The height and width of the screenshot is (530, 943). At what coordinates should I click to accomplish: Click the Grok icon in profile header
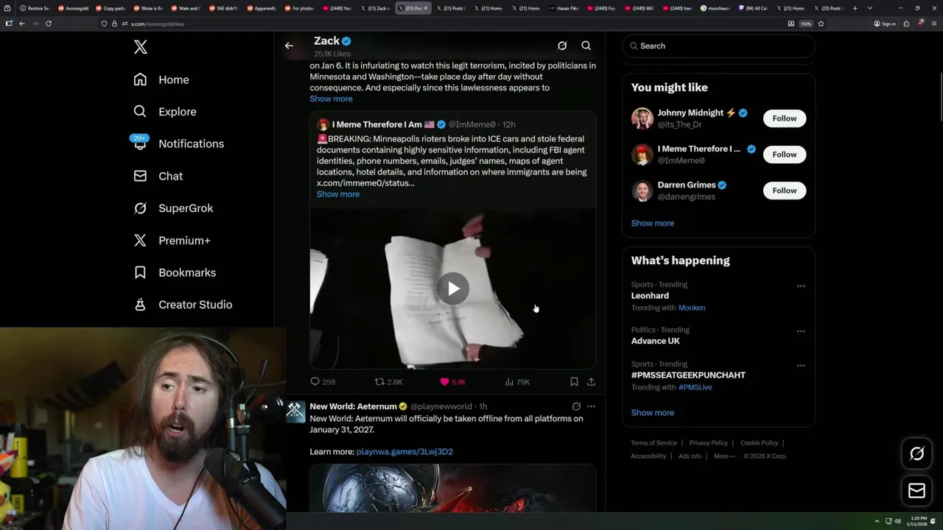562,46
